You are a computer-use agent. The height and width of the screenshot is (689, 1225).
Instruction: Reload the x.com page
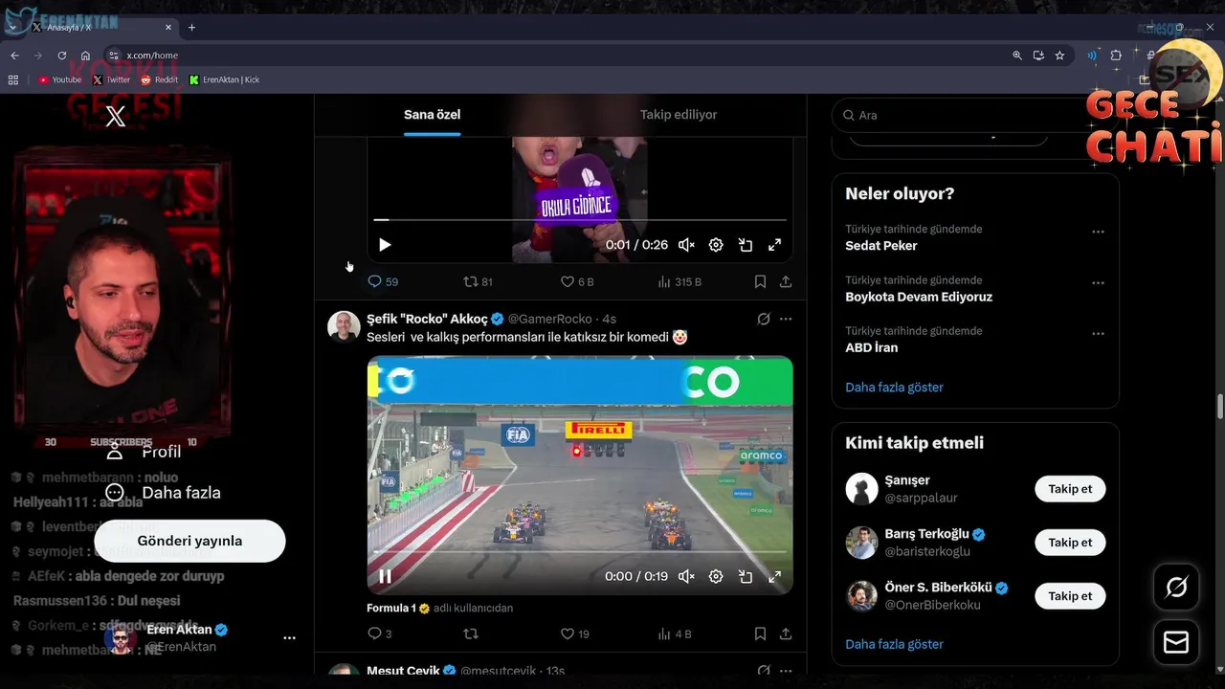pos(62,56)
